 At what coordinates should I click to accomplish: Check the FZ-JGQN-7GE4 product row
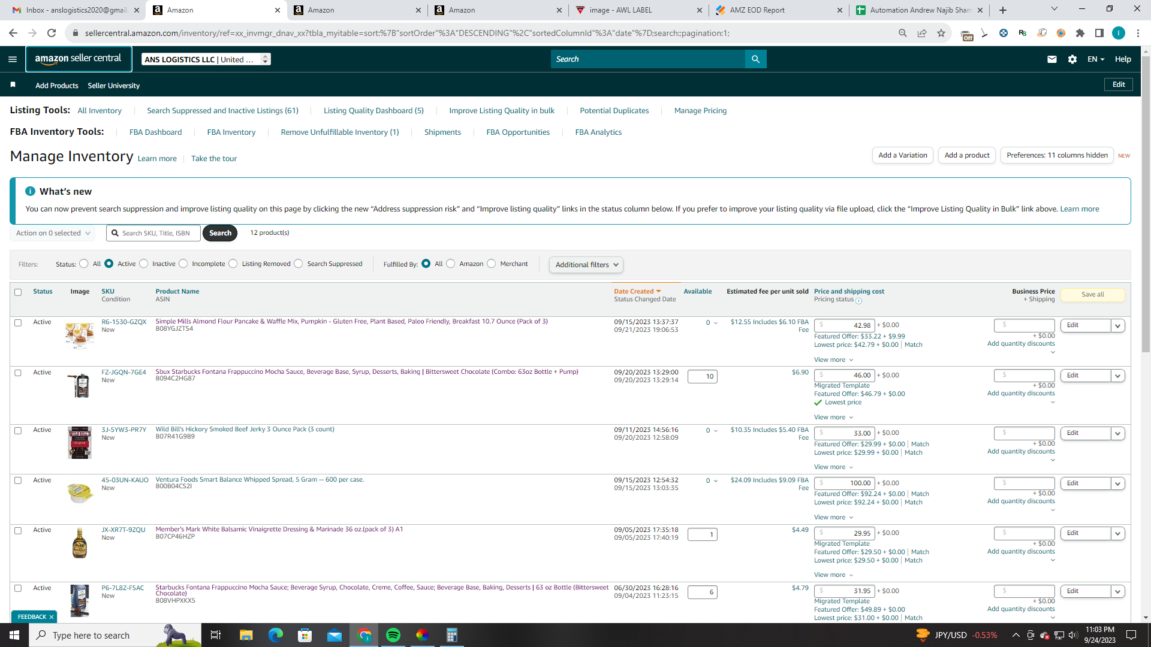[x=18, y=373]
